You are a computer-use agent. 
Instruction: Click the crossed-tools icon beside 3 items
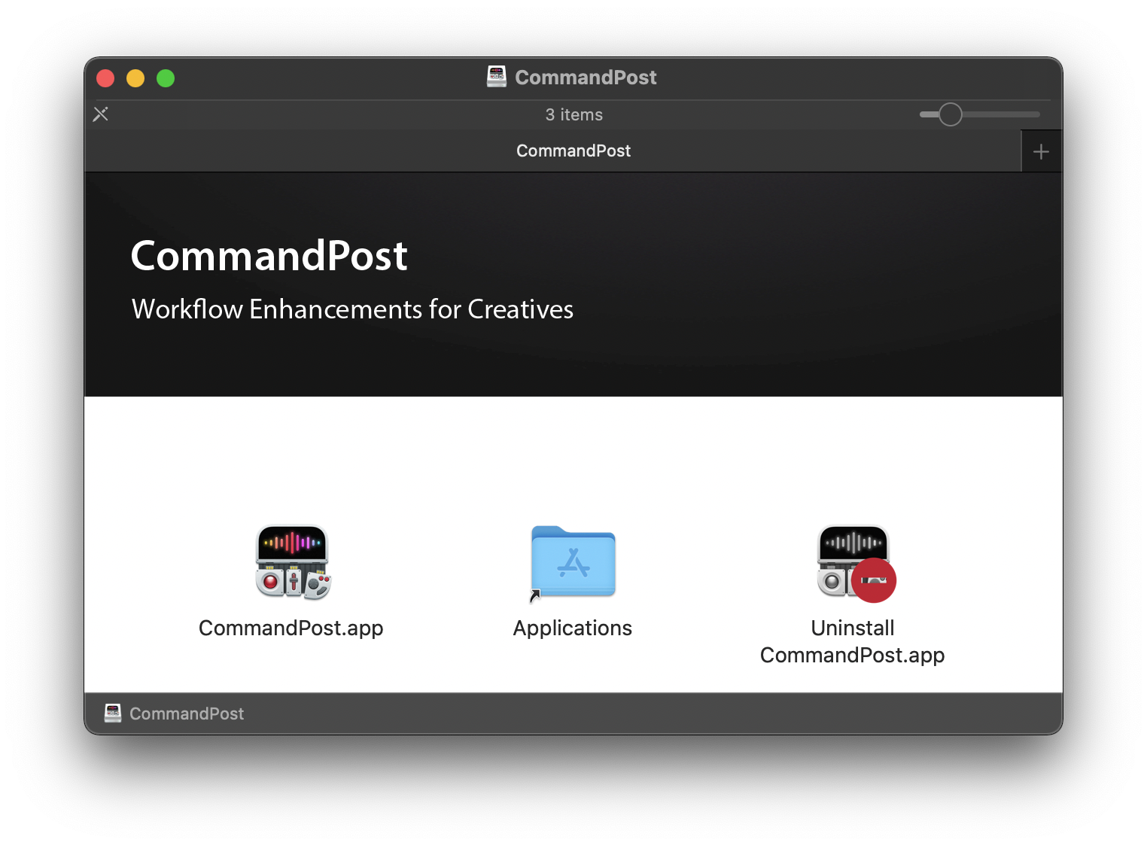pyautogui.click(x=101, y=114)
